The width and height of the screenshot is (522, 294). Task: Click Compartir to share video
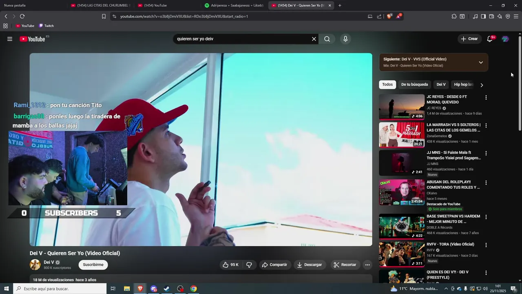tap(274, 265)
